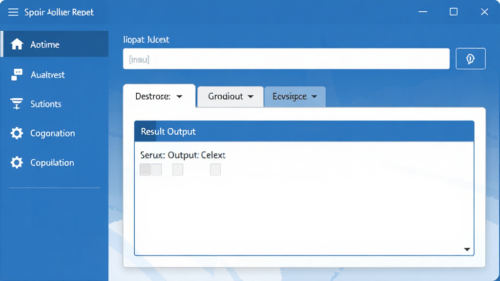This screenshot has width=500, height=281.
Task: Open the Grodiout dropdown arrow
Action: coord(250,97)
